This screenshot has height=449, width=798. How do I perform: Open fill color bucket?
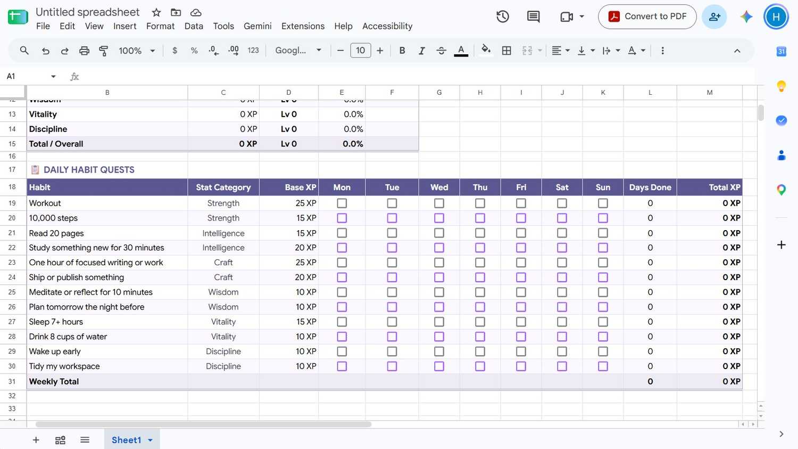coord(486,51)
